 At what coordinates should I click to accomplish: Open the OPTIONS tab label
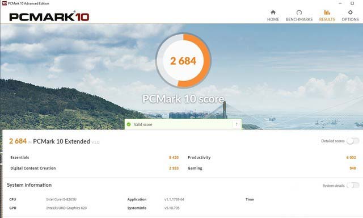pos(350,19)
